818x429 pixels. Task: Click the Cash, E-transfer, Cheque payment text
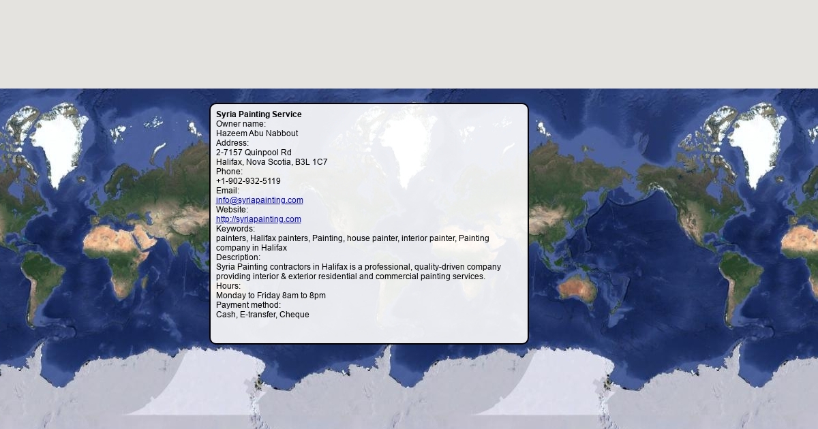(262, 315)
